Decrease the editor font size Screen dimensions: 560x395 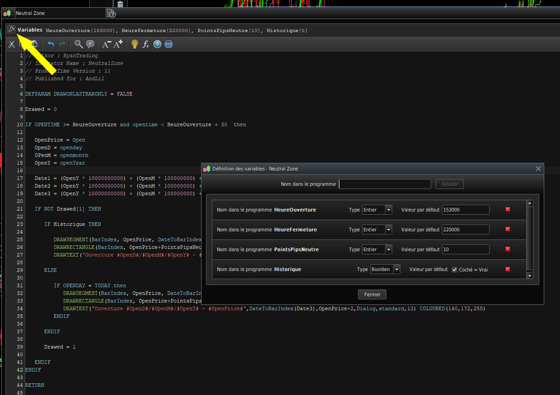pyautogui.click(x=106, y=44)
